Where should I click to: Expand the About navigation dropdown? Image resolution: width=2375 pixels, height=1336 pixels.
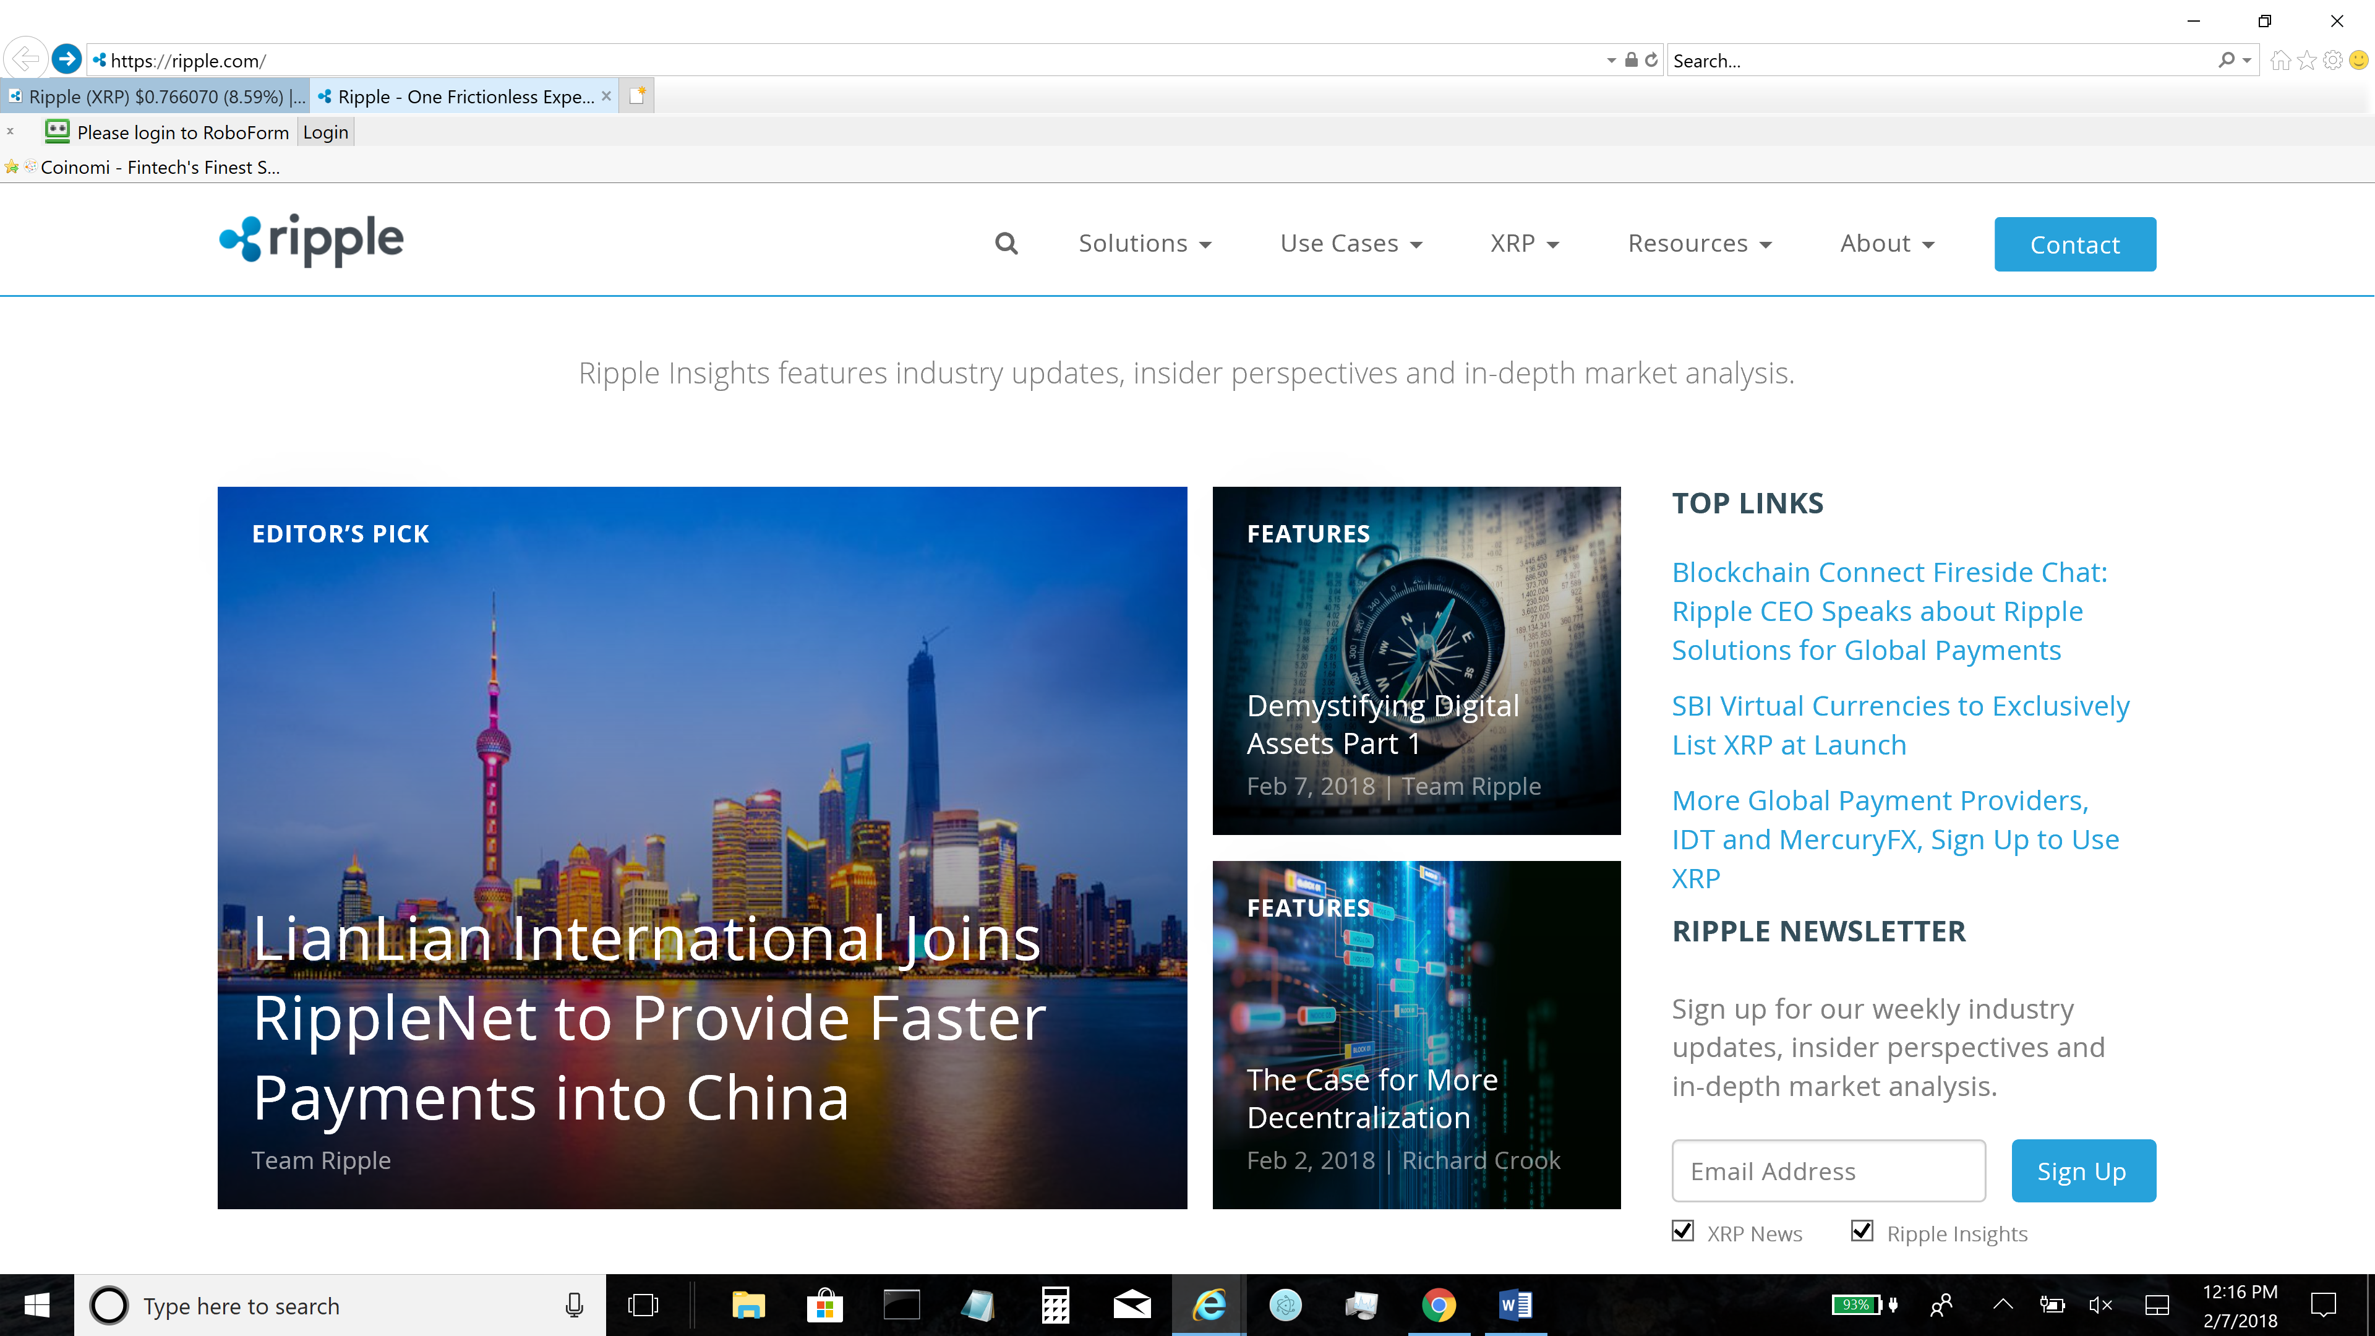[1887, 244]
